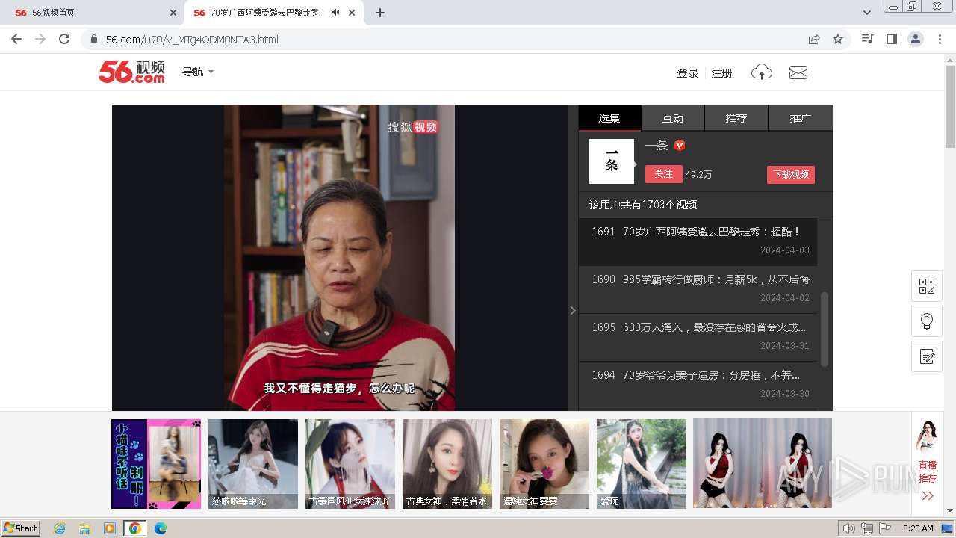Click the 该用户共有1703个视频 text

tap(643, 205)
